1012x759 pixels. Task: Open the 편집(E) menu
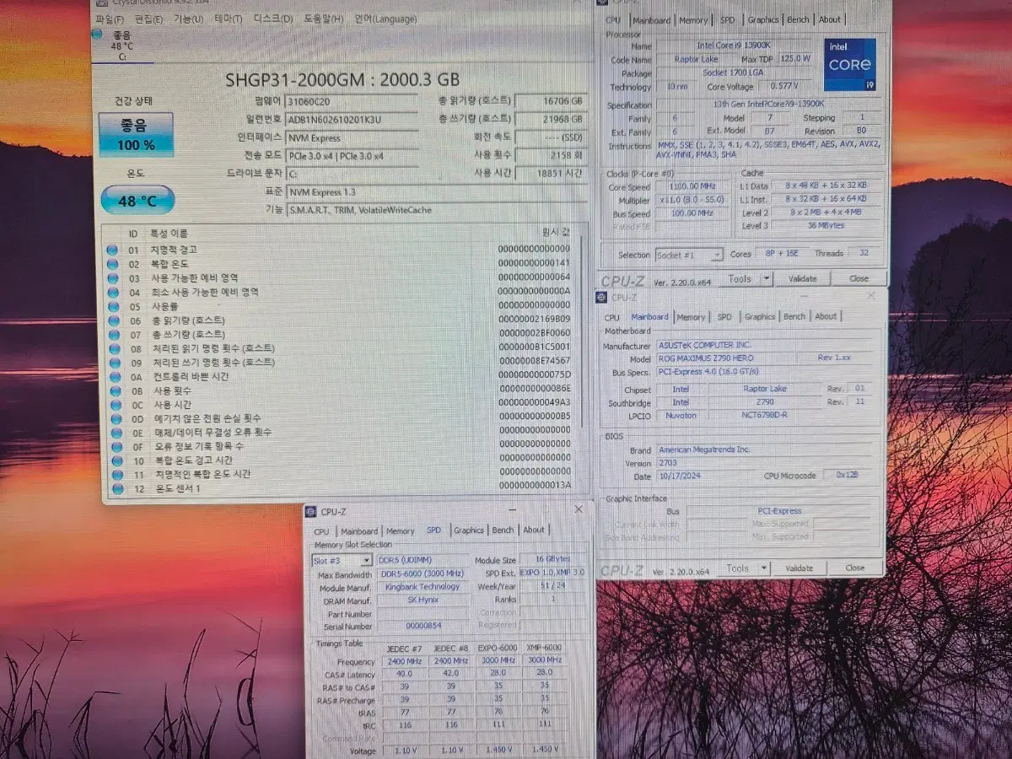(x=149, y=19)
